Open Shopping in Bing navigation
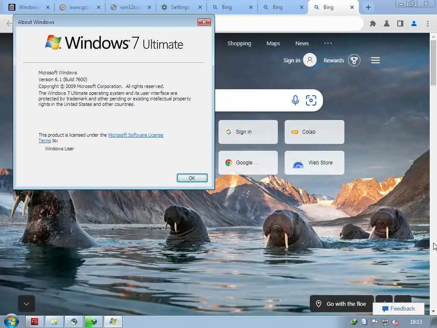 pyautogui.click(x=239, y=44)
